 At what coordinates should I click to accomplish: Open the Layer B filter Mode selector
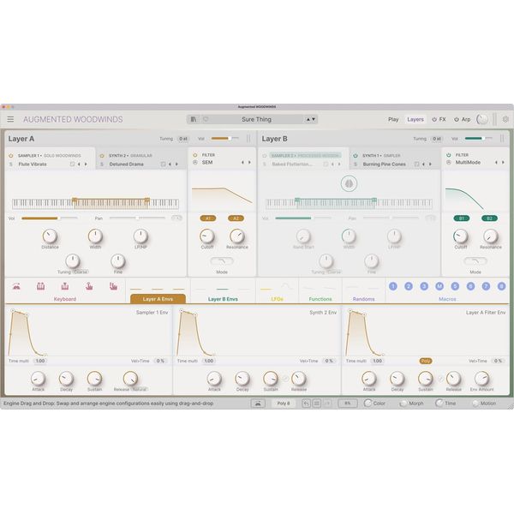[475, 261]
